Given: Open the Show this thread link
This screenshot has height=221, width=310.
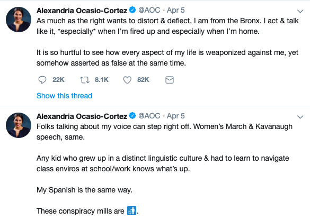Looking at the screenshot, I should pos(65,96).
